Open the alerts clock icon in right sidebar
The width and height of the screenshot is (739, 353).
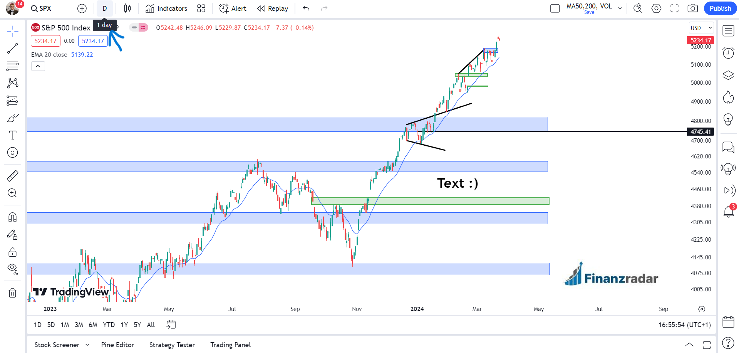click(x=728, y=53)
